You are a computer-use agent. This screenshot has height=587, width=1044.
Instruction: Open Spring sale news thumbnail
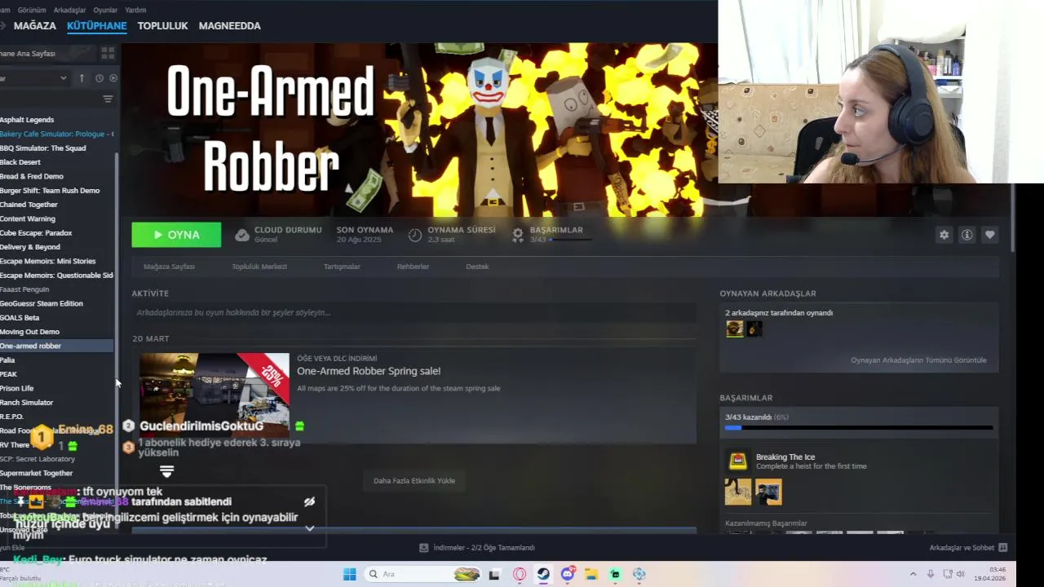[x=215, y=395]
